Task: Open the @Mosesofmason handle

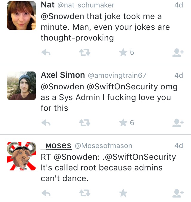Action: (x=103, y=146)
